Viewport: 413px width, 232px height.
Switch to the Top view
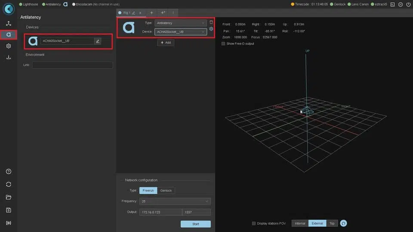tap(332, 223)
